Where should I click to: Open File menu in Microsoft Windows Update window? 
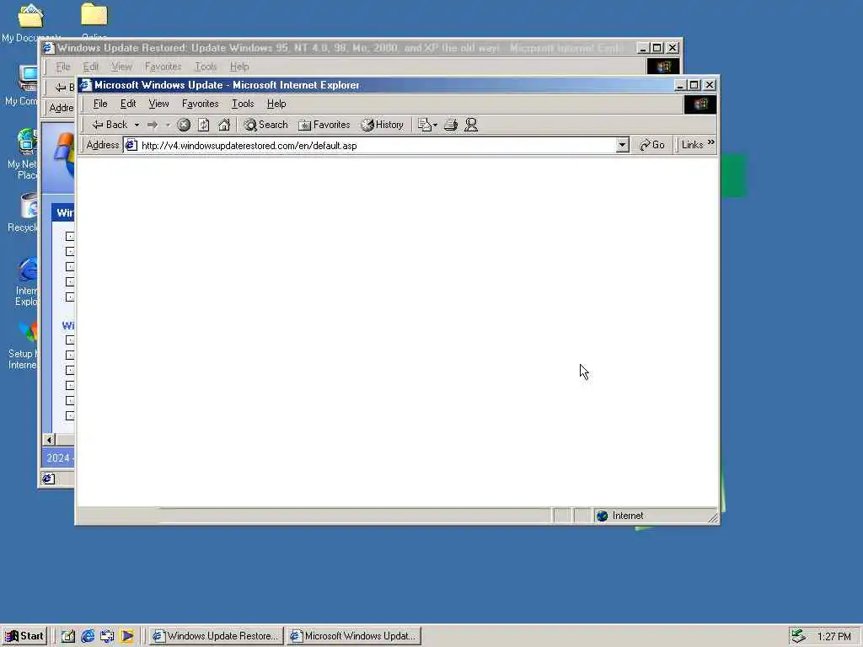100,104
